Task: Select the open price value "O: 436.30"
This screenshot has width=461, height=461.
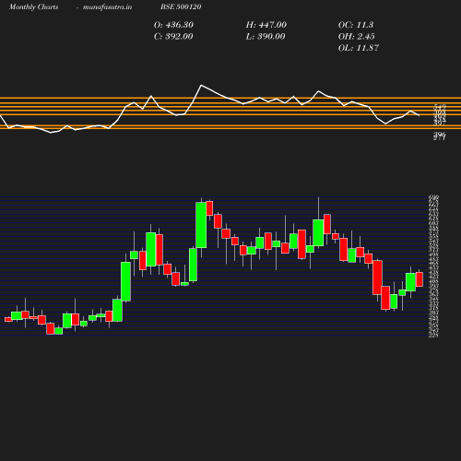Action: [173, 25]
